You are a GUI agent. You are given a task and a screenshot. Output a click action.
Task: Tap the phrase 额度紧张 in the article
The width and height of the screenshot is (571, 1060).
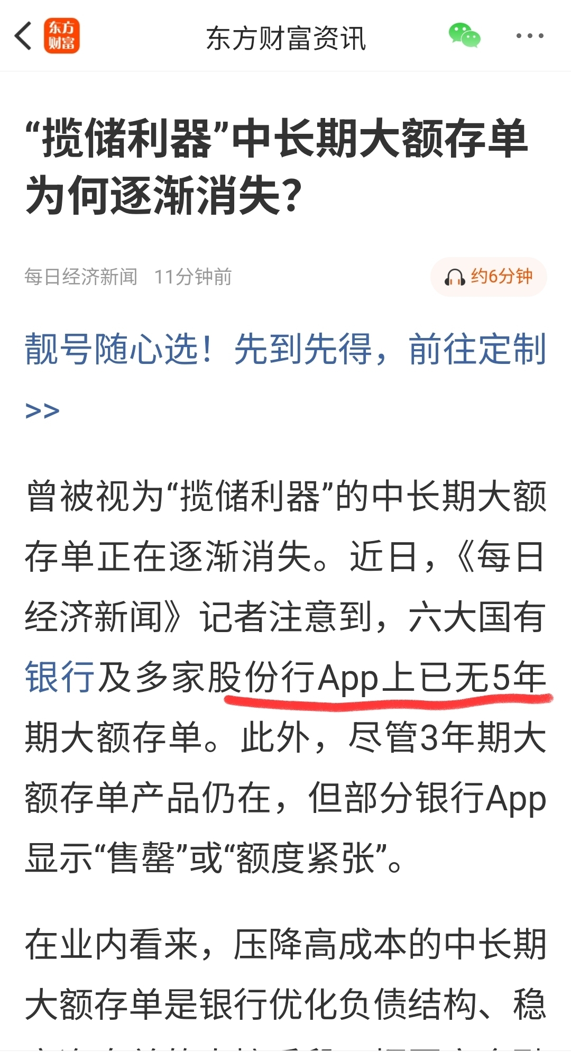point(306,858)
